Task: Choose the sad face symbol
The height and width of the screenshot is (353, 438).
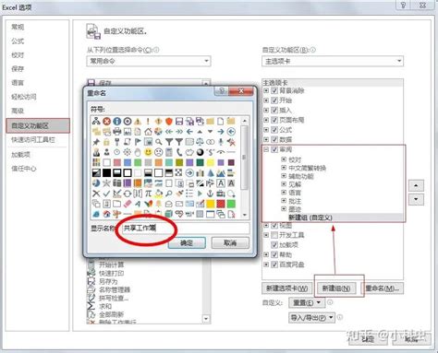Action: pos(158,152)
